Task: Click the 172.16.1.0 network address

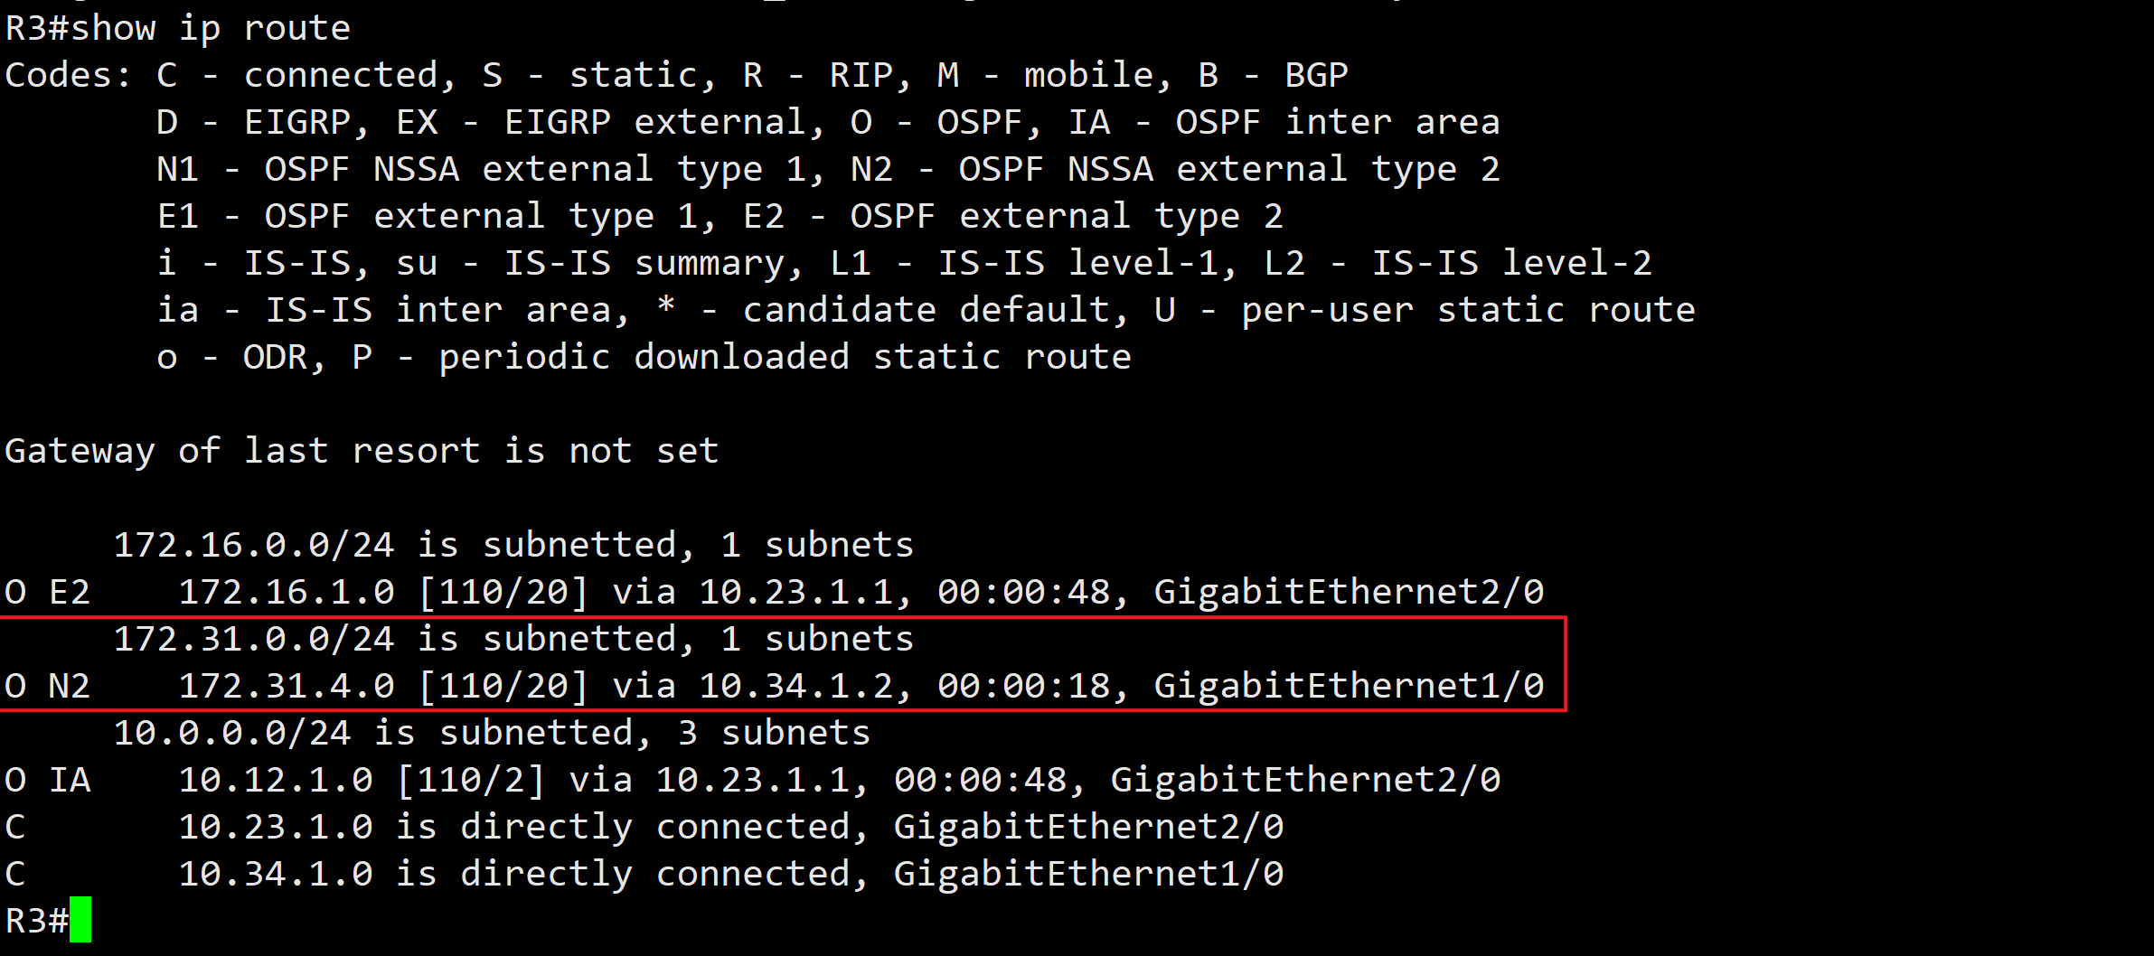Action: [x=287, y=593]
